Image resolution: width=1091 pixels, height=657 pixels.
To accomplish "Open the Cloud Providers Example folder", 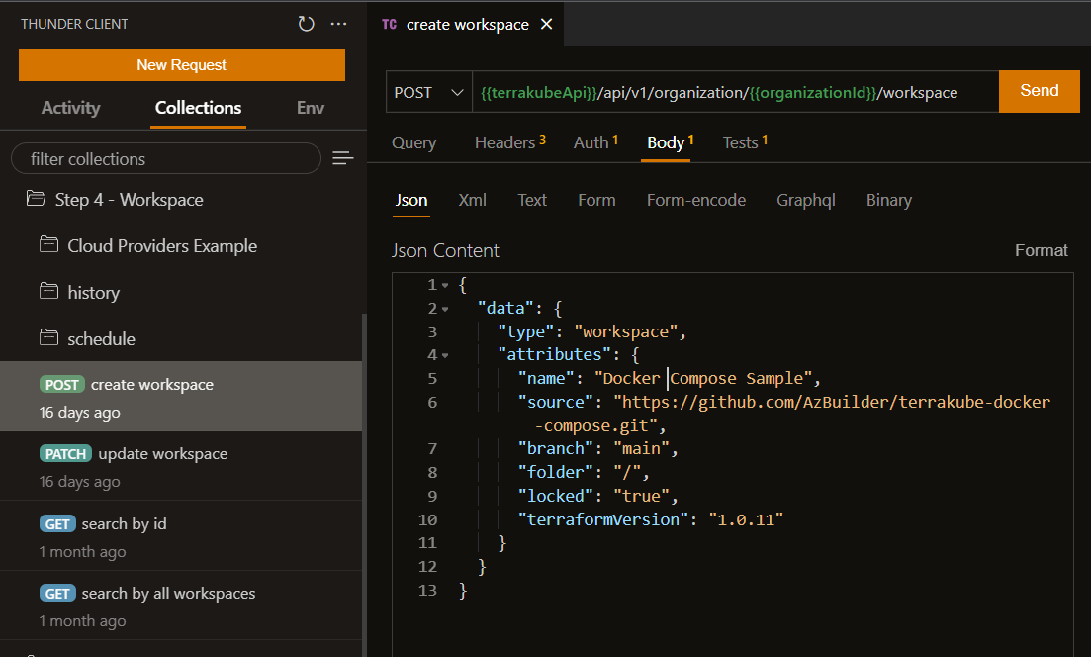I will (161, 246).
